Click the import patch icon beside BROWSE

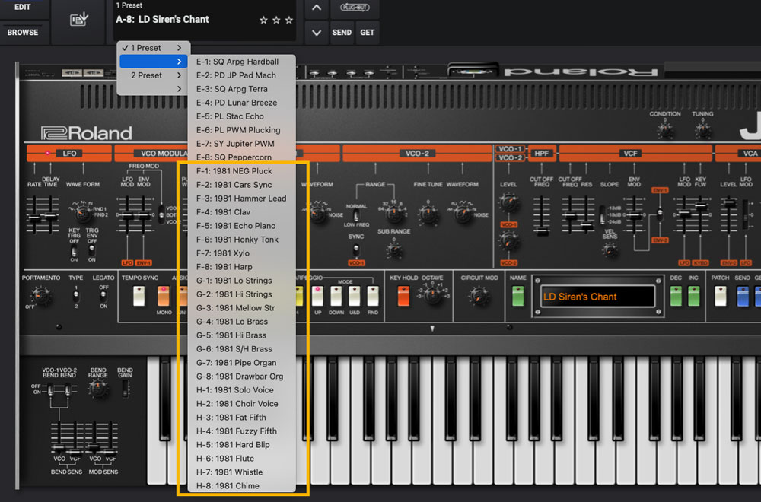pyautogui.click(x=78, y=20)
